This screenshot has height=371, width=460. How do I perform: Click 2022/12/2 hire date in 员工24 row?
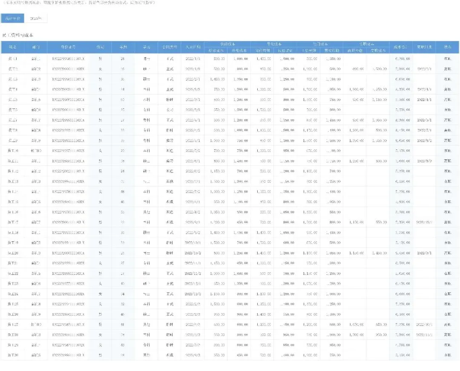click(x=193, y=294)
